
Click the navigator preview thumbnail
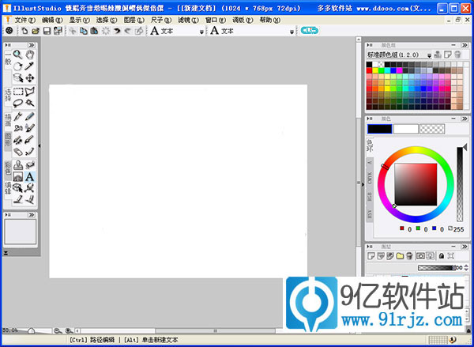pyautogui.click(x=21, y=232)
